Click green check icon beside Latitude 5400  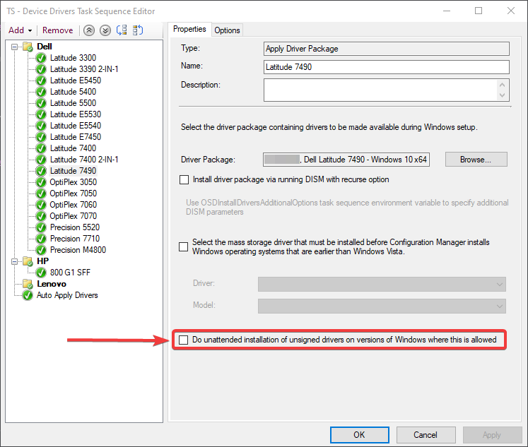click(41, 92)
